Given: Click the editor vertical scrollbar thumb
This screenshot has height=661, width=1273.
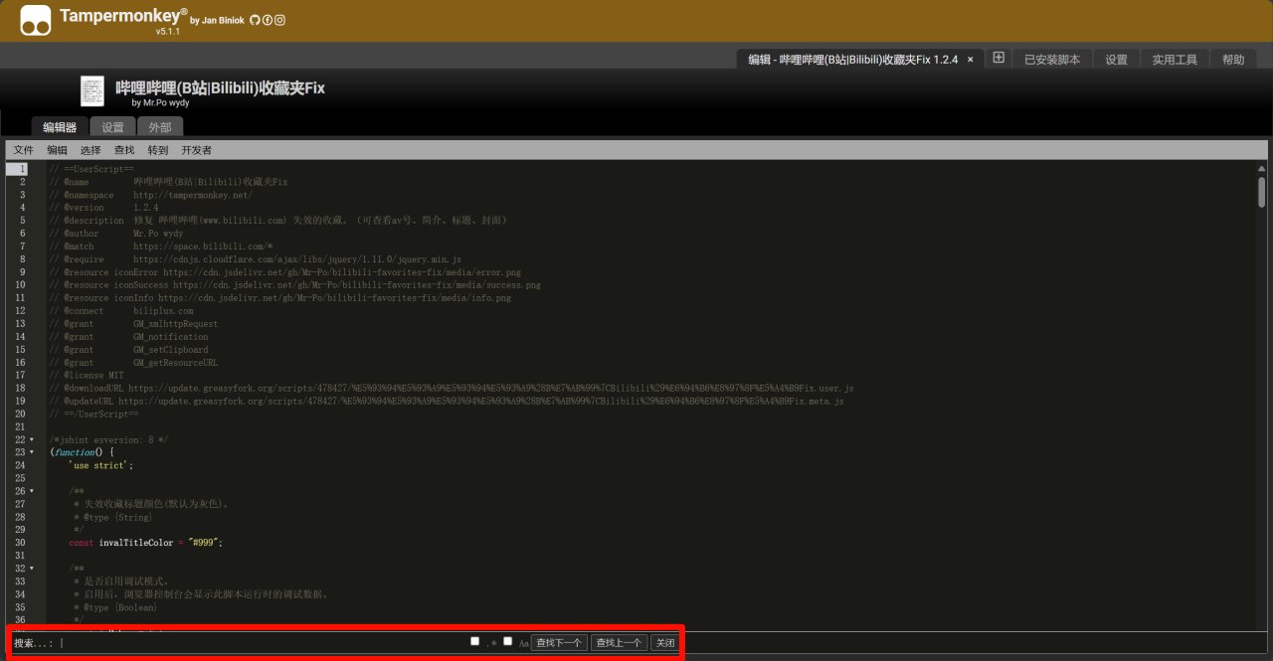Looking at the screenshot, I should (1261, 191).
